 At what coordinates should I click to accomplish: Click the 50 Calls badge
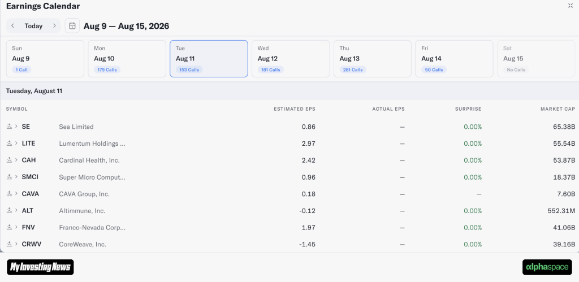pos(434,70)
